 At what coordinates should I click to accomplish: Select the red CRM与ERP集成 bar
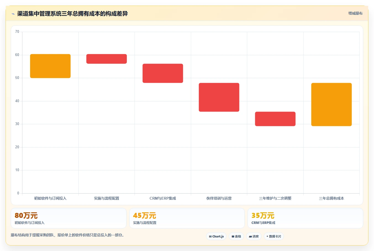coord(163,73)
